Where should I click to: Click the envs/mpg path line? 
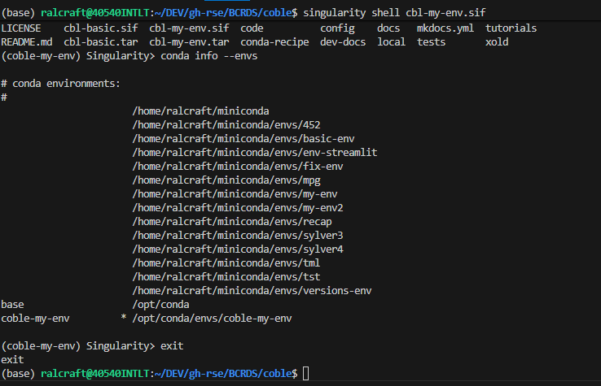(x=226, y=180)
